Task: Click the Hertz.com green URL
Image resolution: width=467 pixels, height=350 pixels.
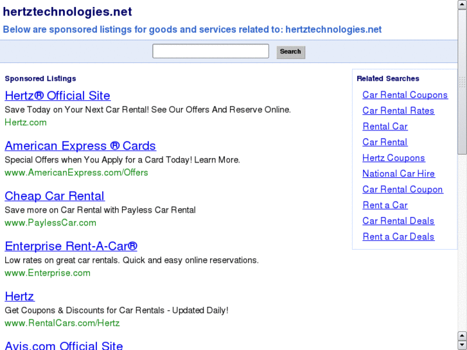Action: pos(26,123)
